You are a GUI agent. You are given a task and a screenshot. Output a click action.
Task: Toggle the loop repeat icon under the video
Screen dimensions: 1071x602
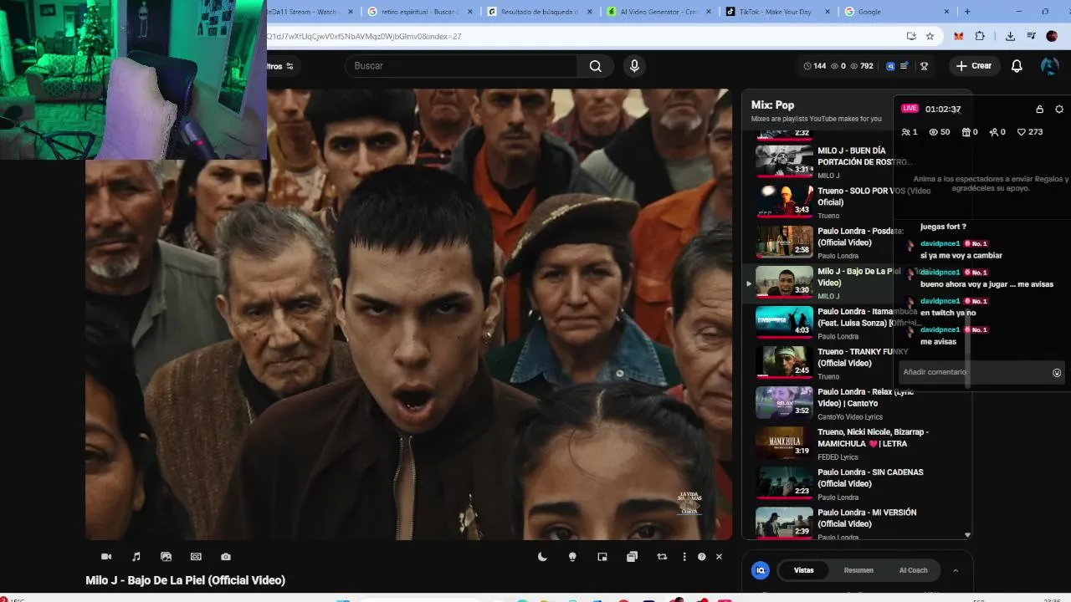662,557
